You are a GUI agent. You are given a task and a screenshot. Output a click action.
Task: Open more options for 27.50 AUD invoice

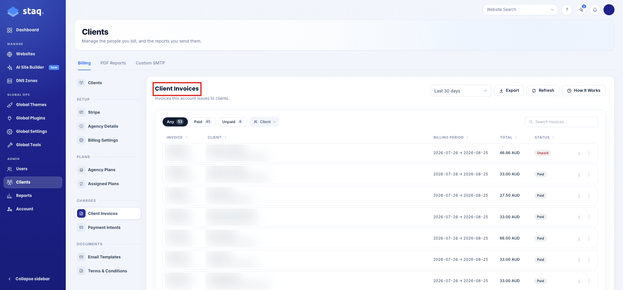[589, 196]
